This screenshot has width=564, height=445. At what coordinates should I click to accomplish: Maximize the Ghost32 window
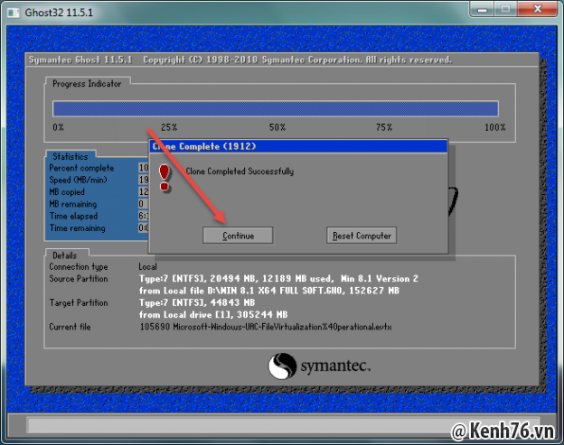pos(505,9)
